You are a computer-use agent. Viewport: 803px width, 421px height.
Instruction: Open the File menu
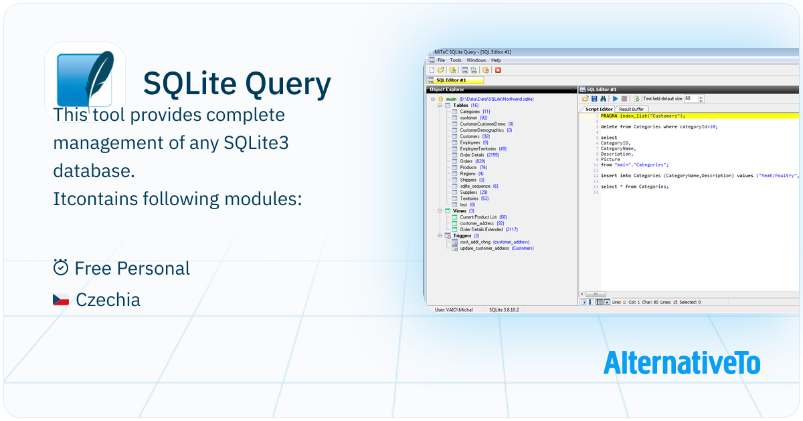click(x=441, y=60)
